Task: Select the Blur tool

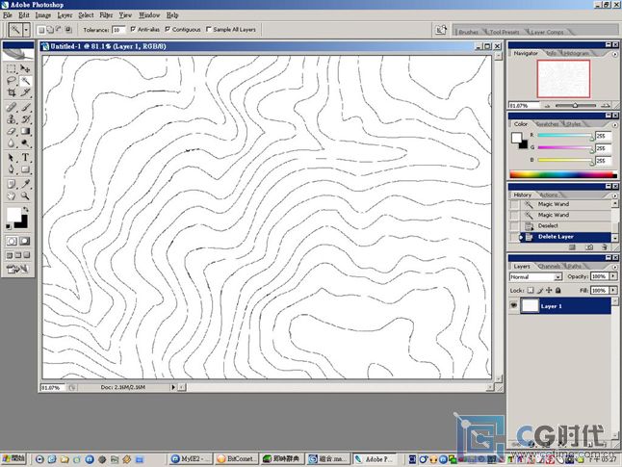Action: pyautogui.click(x=12, y=143)
